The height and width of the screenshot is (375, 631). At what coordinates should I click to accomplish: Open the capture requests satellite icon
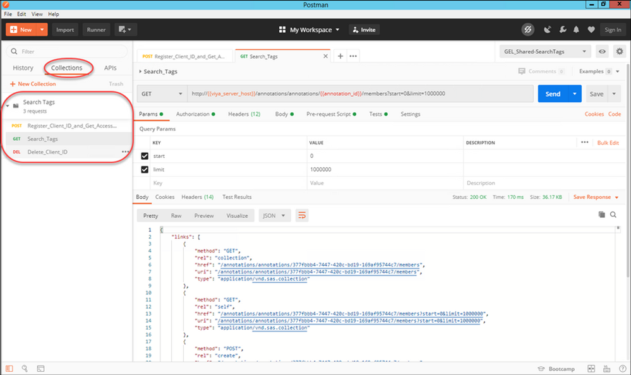click(x=547, y=30)
